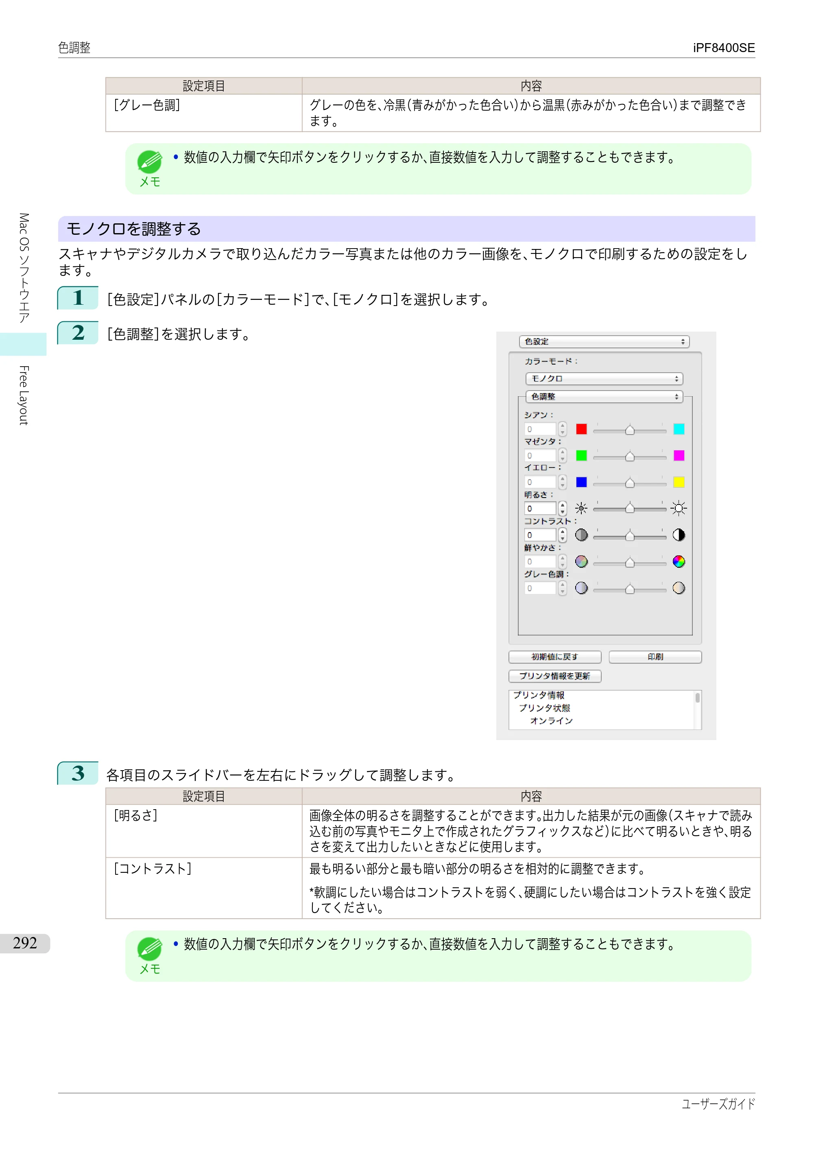
Task: Click the 明るさ stepper arrows
Action: 562,509
